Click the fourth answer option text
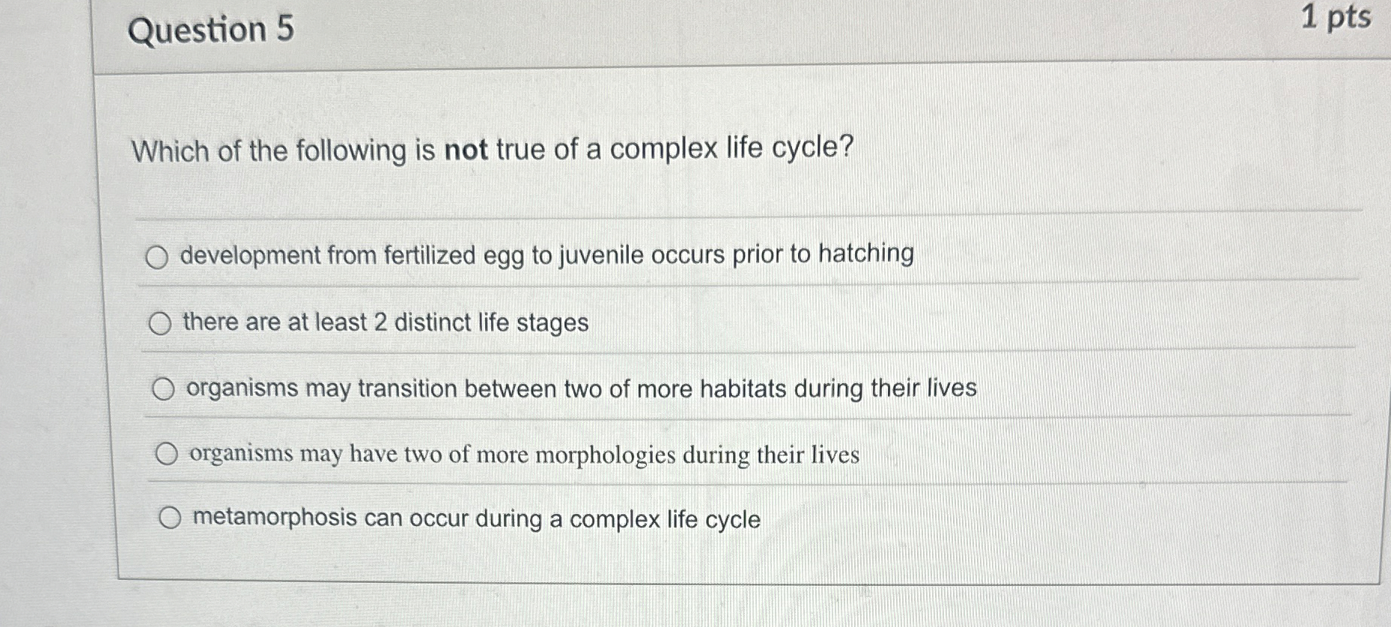 pos(524,453)
